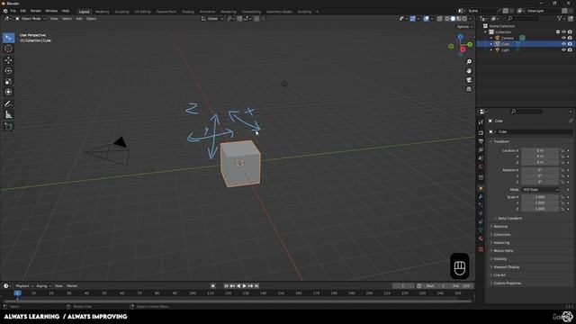The image size is (576, 324).
Task: Toggle snapping magnet in viewport header
Action: point(239,19)
